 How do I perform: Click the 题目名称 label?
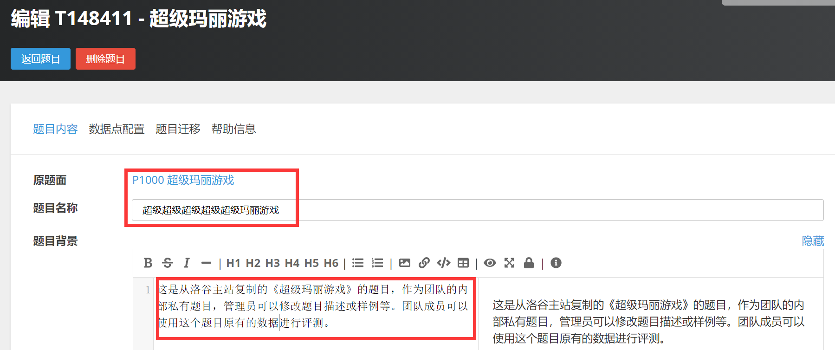click(55, 208)
